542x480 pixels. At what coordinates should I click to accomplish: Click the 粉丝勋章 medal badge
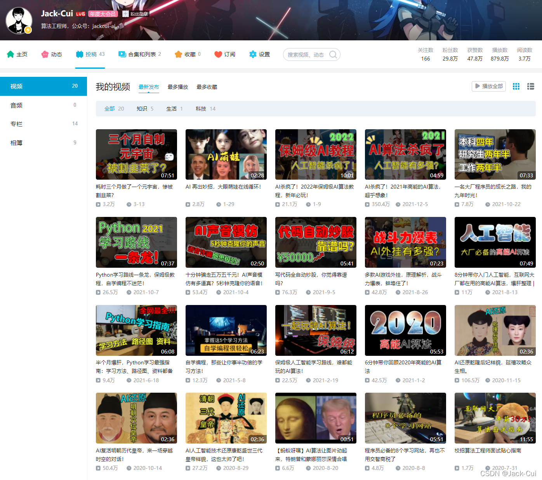[135, 14]
